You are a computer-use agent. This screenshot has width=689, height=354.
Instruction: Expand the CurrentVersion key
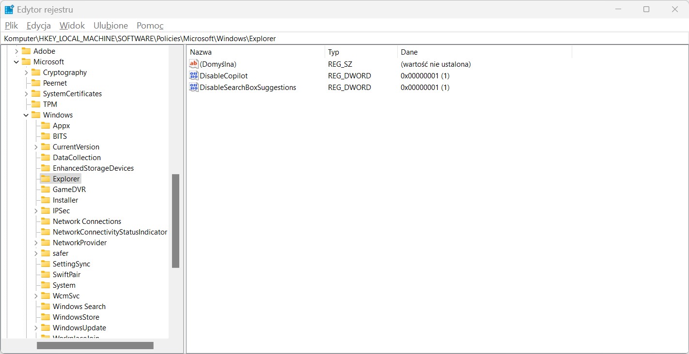coord(36,147)
